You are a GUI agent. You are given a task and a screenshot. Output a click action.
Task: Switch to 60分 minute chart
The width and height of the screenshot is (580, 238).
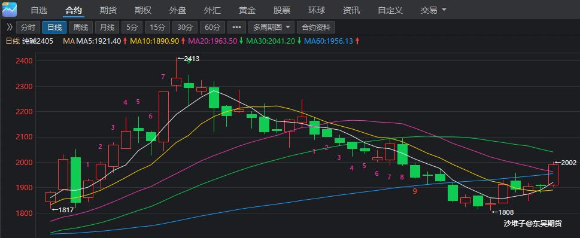click(x=212, y=28)
